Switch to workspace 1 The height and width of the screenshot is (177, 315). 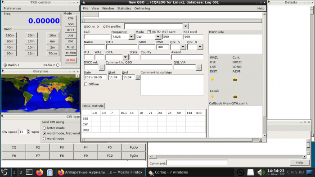[14, 172]
